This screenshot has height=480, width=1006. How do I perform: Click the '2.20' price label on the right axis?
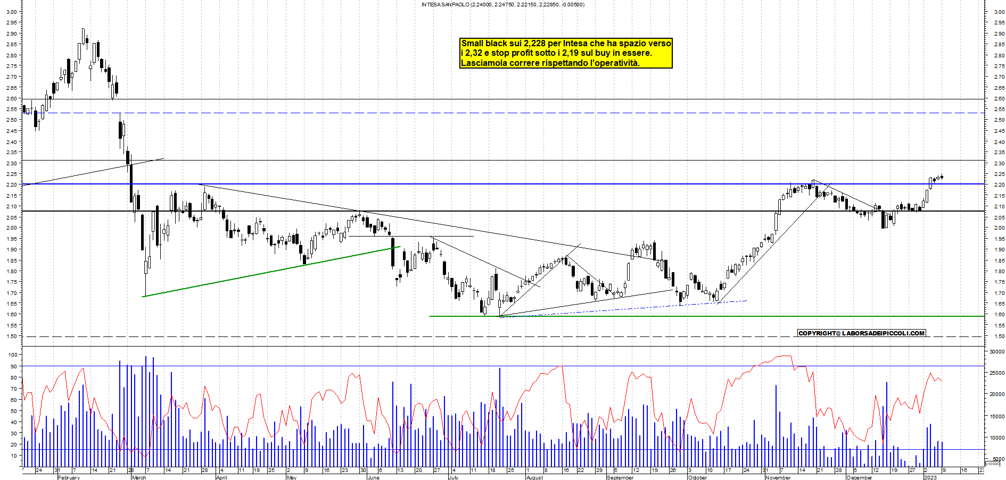[999, 185]
